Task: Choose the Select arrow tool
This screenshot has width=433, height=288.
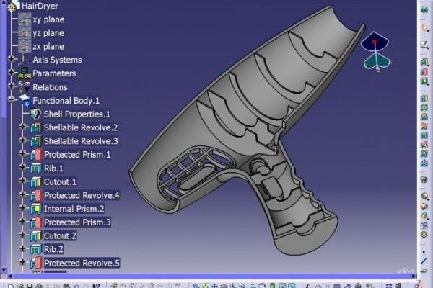Action: [x=425, y=28]
